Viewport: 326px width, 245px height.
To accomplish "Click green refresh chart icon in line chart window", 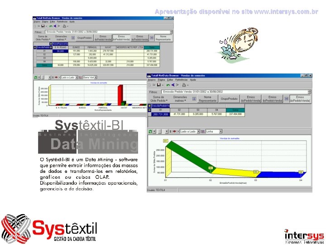I will [150, 132].
